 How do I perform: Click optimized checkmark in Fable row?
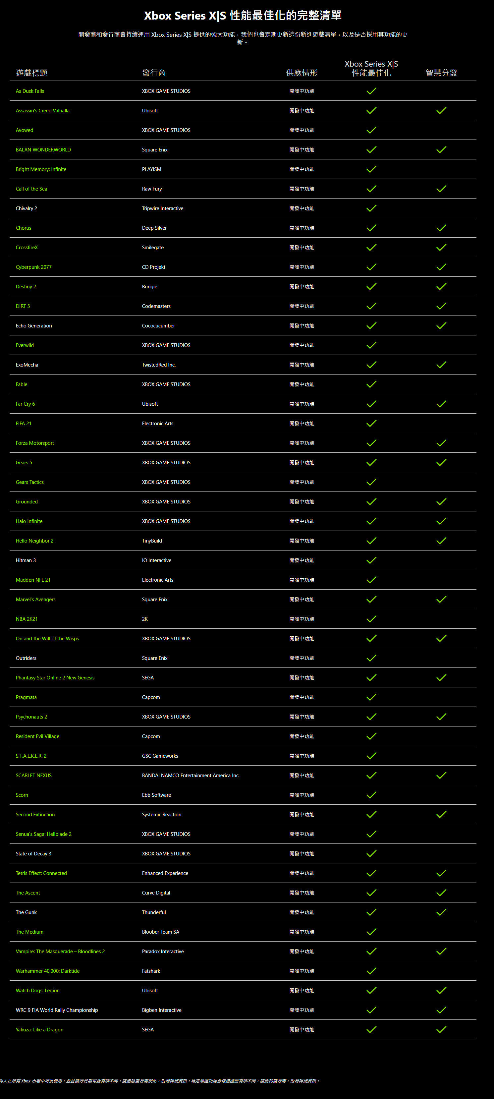371,384
